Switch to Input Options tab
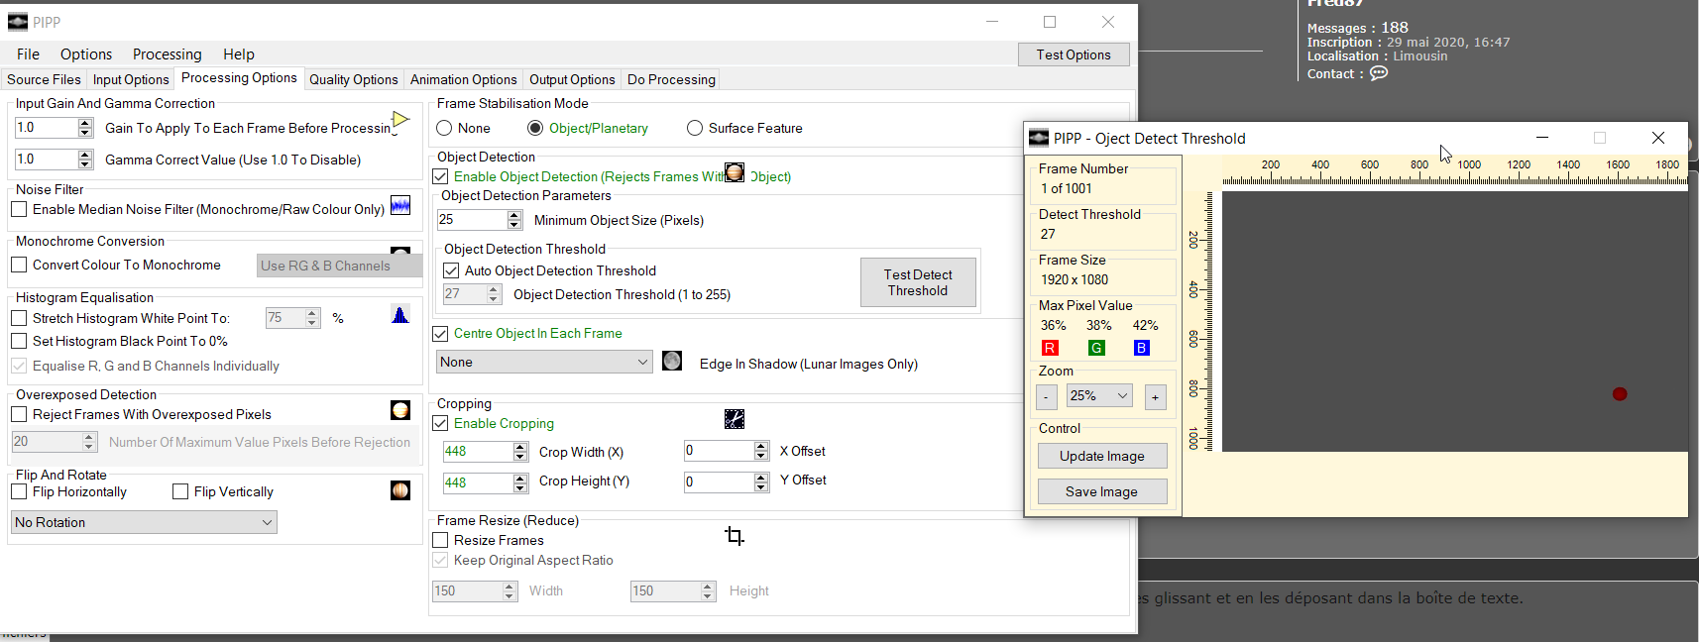The width and height of the screenshot is (1699, 642). 131,79
